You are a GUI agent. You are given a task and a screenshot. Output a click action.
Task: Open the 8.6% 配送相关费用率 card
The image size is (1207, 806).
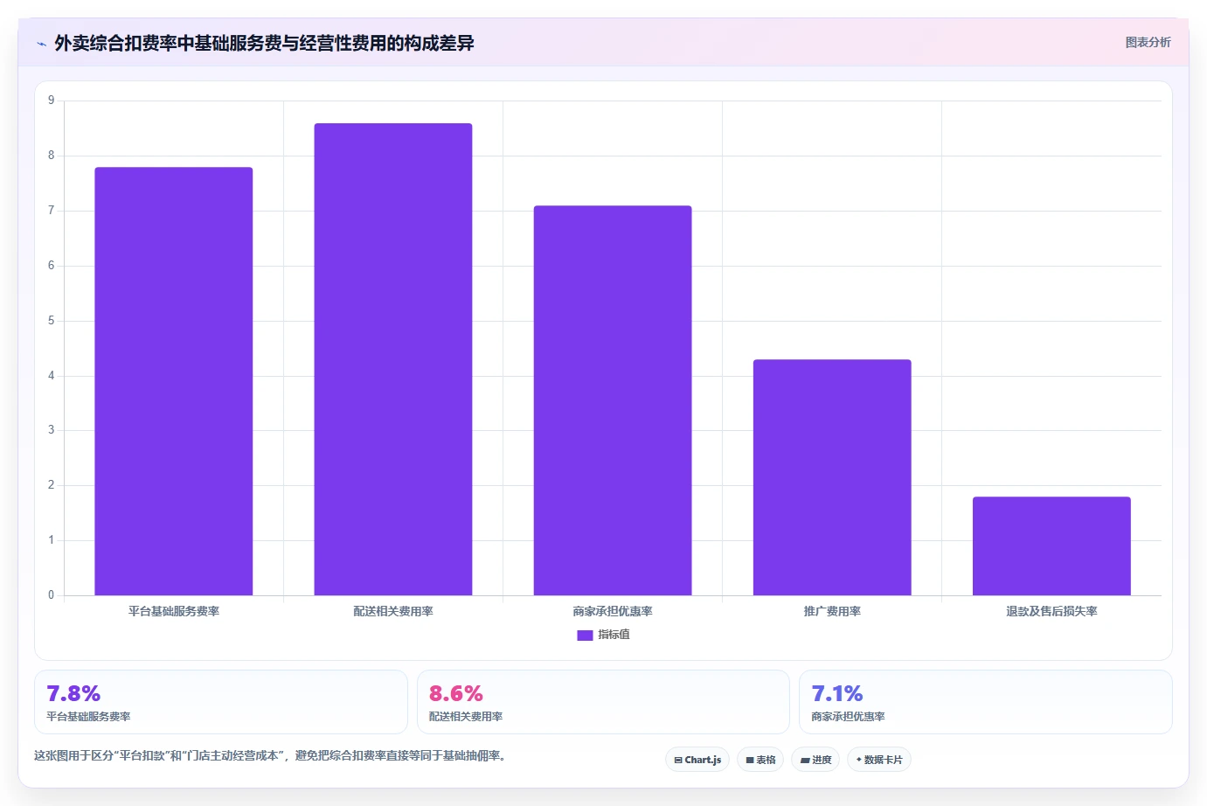(x=603, y=702)
